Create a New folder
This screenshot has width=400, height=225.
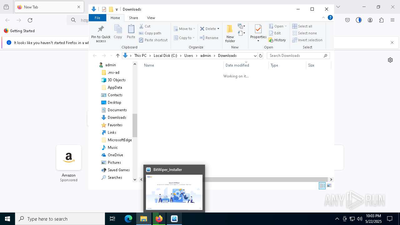[x=230, y=33]
